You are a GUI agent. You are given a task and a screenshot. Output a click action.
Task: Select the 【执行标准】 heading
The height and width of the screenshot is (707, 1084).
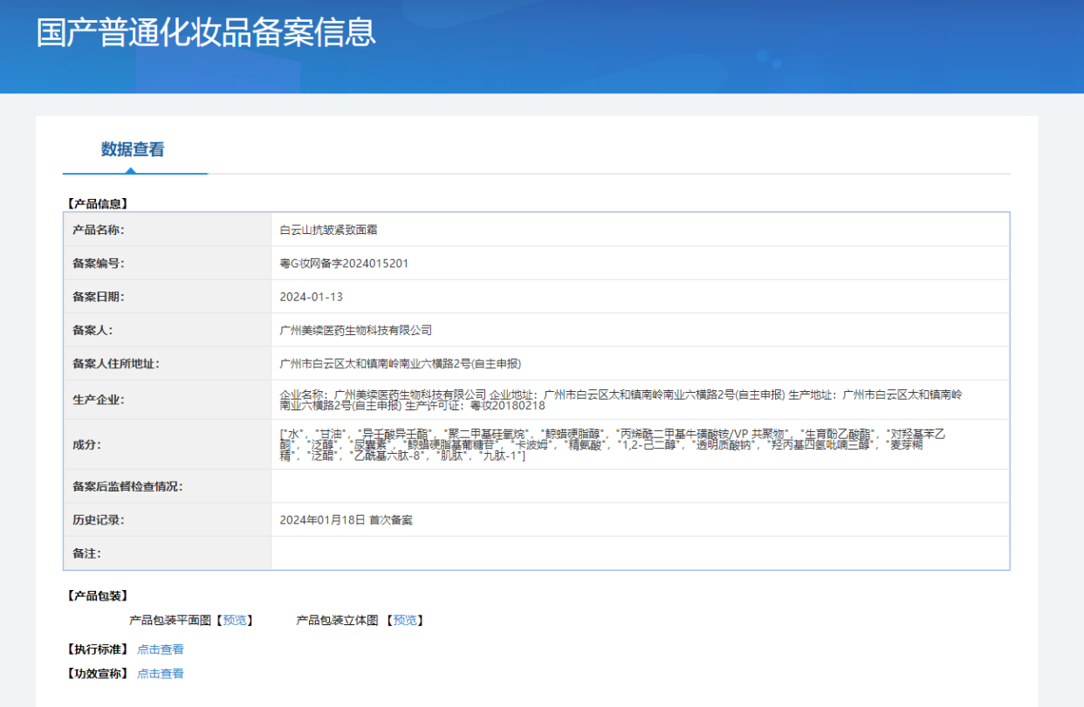97,649
